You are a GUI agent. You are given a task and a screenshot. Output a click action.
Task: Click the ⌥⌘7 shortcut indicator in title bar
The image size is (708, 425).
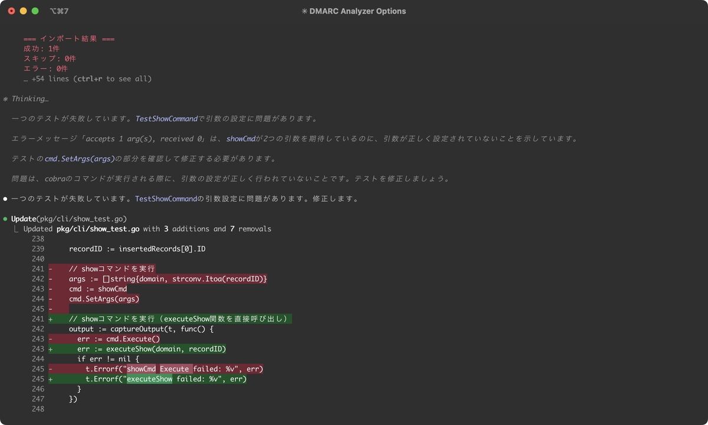tap(59, 11)
